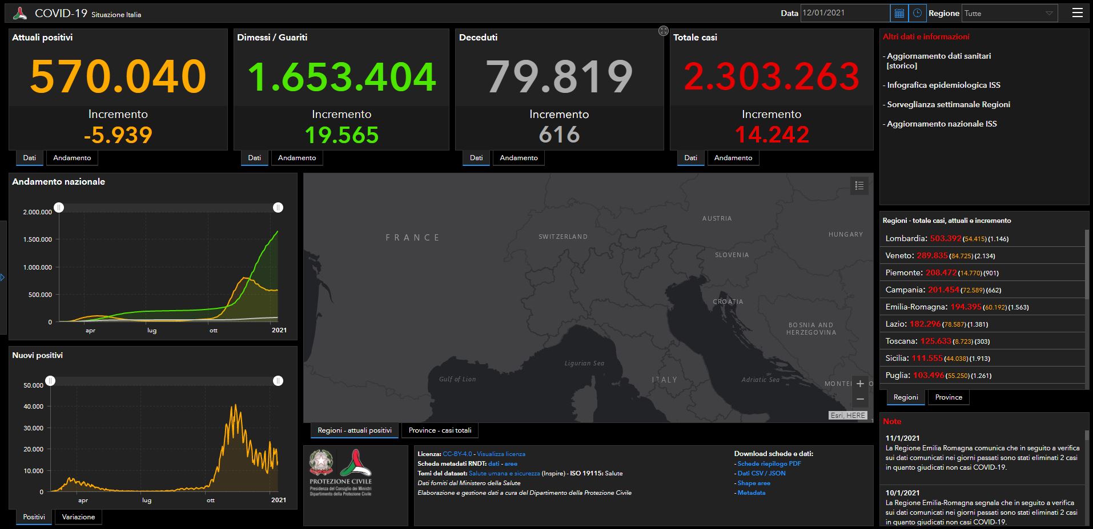1093x529 pixels.
Task: Click the clock time icon beside date
Action: coord(918,13)
